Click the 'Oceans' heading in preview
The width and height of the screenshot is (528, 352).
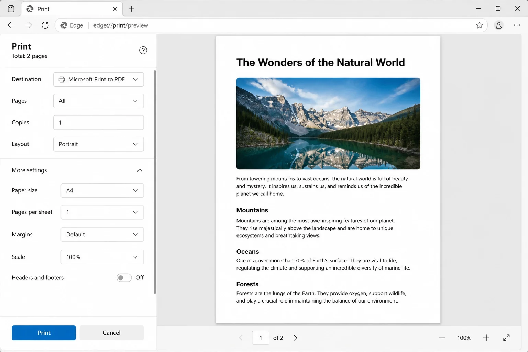coord(247,252)
